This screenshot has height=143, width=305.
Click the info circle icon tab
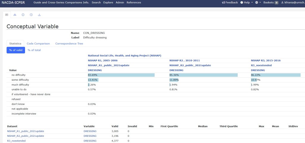click(x=23, y=15)
